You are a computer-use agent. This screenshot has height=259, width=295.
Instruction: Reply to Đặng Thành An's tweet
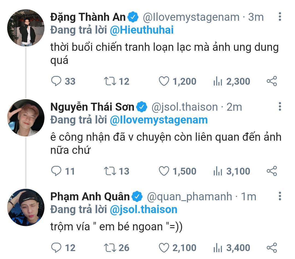pyautogui.click(x=57, y=81)
